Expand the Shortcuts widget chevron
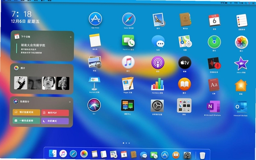The height and width of the screenshot is (160, 256). click(x=70, y=102)
